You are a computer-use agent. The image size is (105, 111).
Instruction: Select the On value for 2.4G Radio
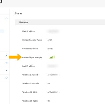49,84
